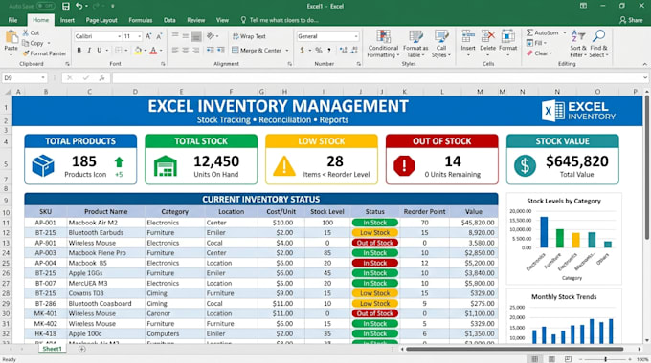This screenshot has width=651, height=363.
Task: Click the Low Stock badge for Bluetooth Earbuds
Action: pyautogui.click(x=375, y=233)
